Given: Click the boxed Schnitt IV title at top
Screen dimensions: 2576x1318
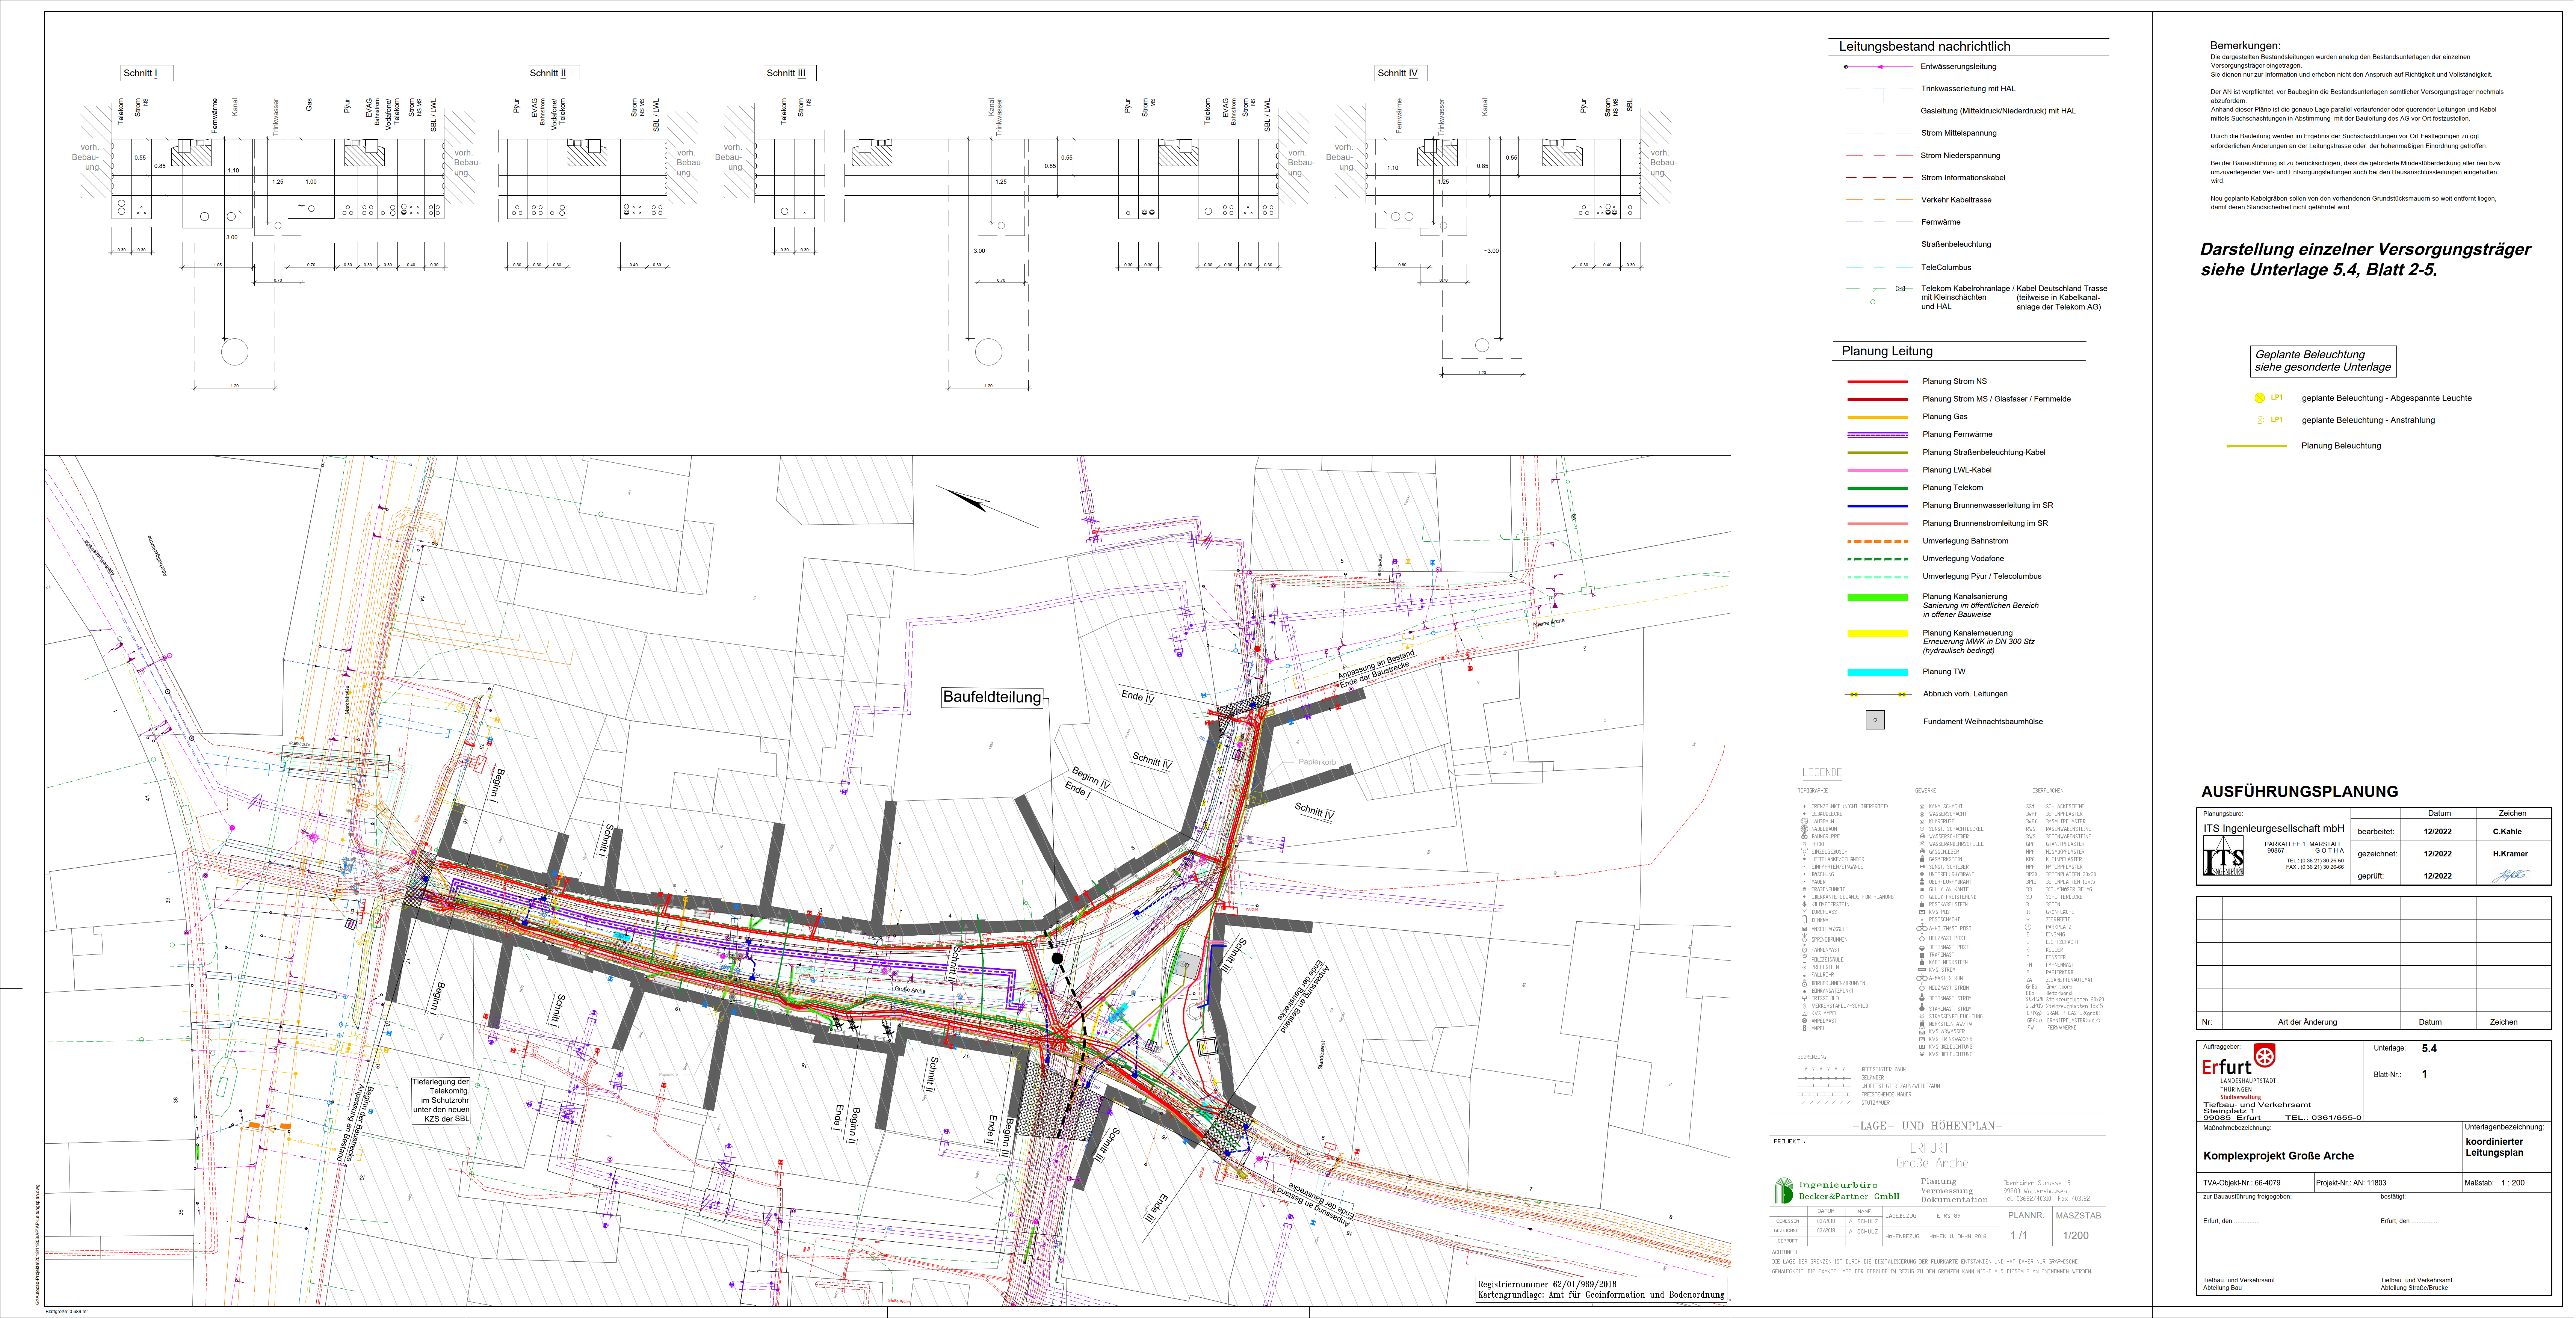Looking at the screenshot, I should [x=1401, y=73].
